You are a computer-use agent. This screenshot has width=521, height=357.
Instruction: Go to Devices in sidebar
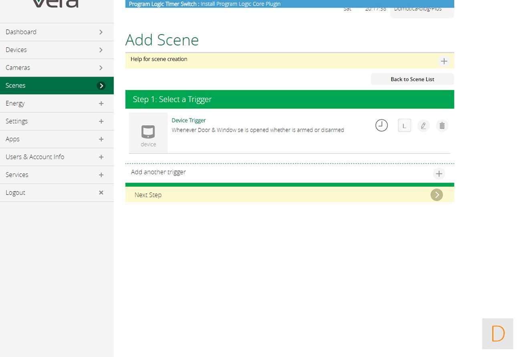(16, 50)
